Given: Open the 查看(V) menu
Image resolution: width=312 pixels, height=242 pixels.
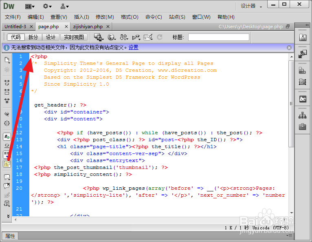Looking at the screenshot, I should pos(59,17).
